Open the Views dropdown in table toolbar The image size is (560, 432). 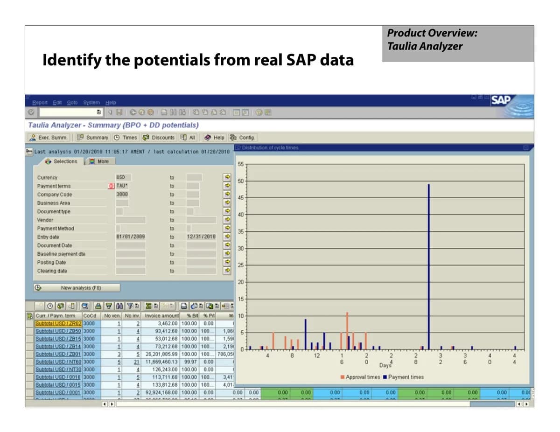(200, 306)
